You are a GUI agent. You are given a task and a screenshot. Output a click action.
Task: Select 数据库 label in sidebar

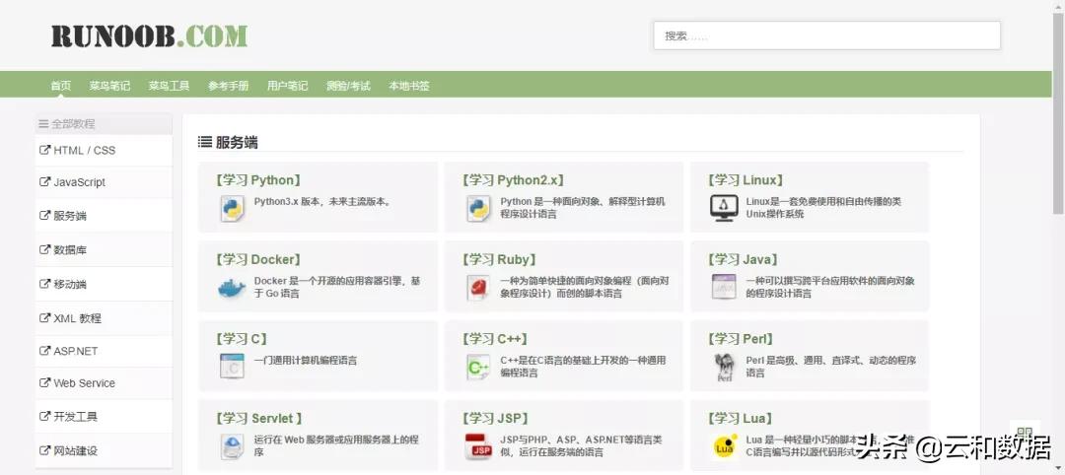click(x=70, y=249)
